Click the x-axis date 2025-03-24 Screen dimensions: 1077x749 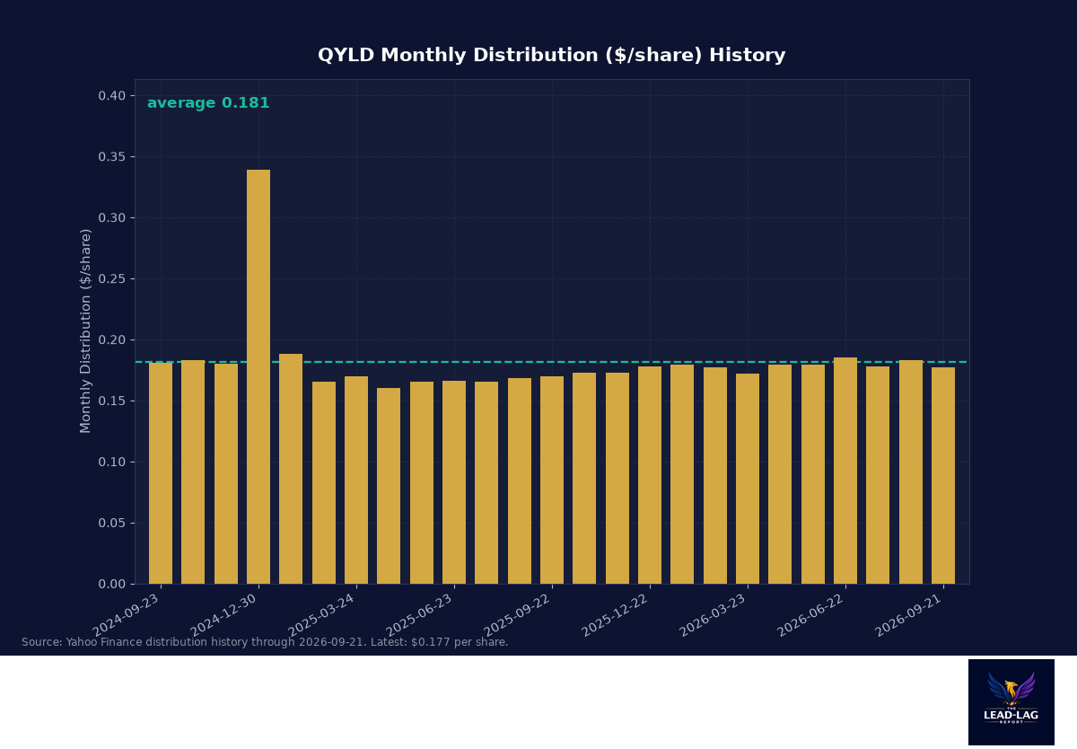(x=322, y=615)
